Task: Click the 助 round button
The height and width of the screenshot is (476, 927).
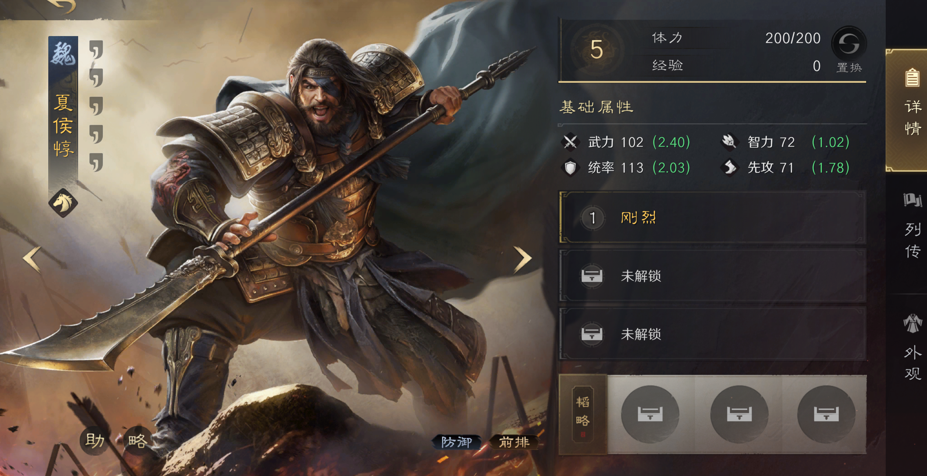Action: [x=95, y=441]
